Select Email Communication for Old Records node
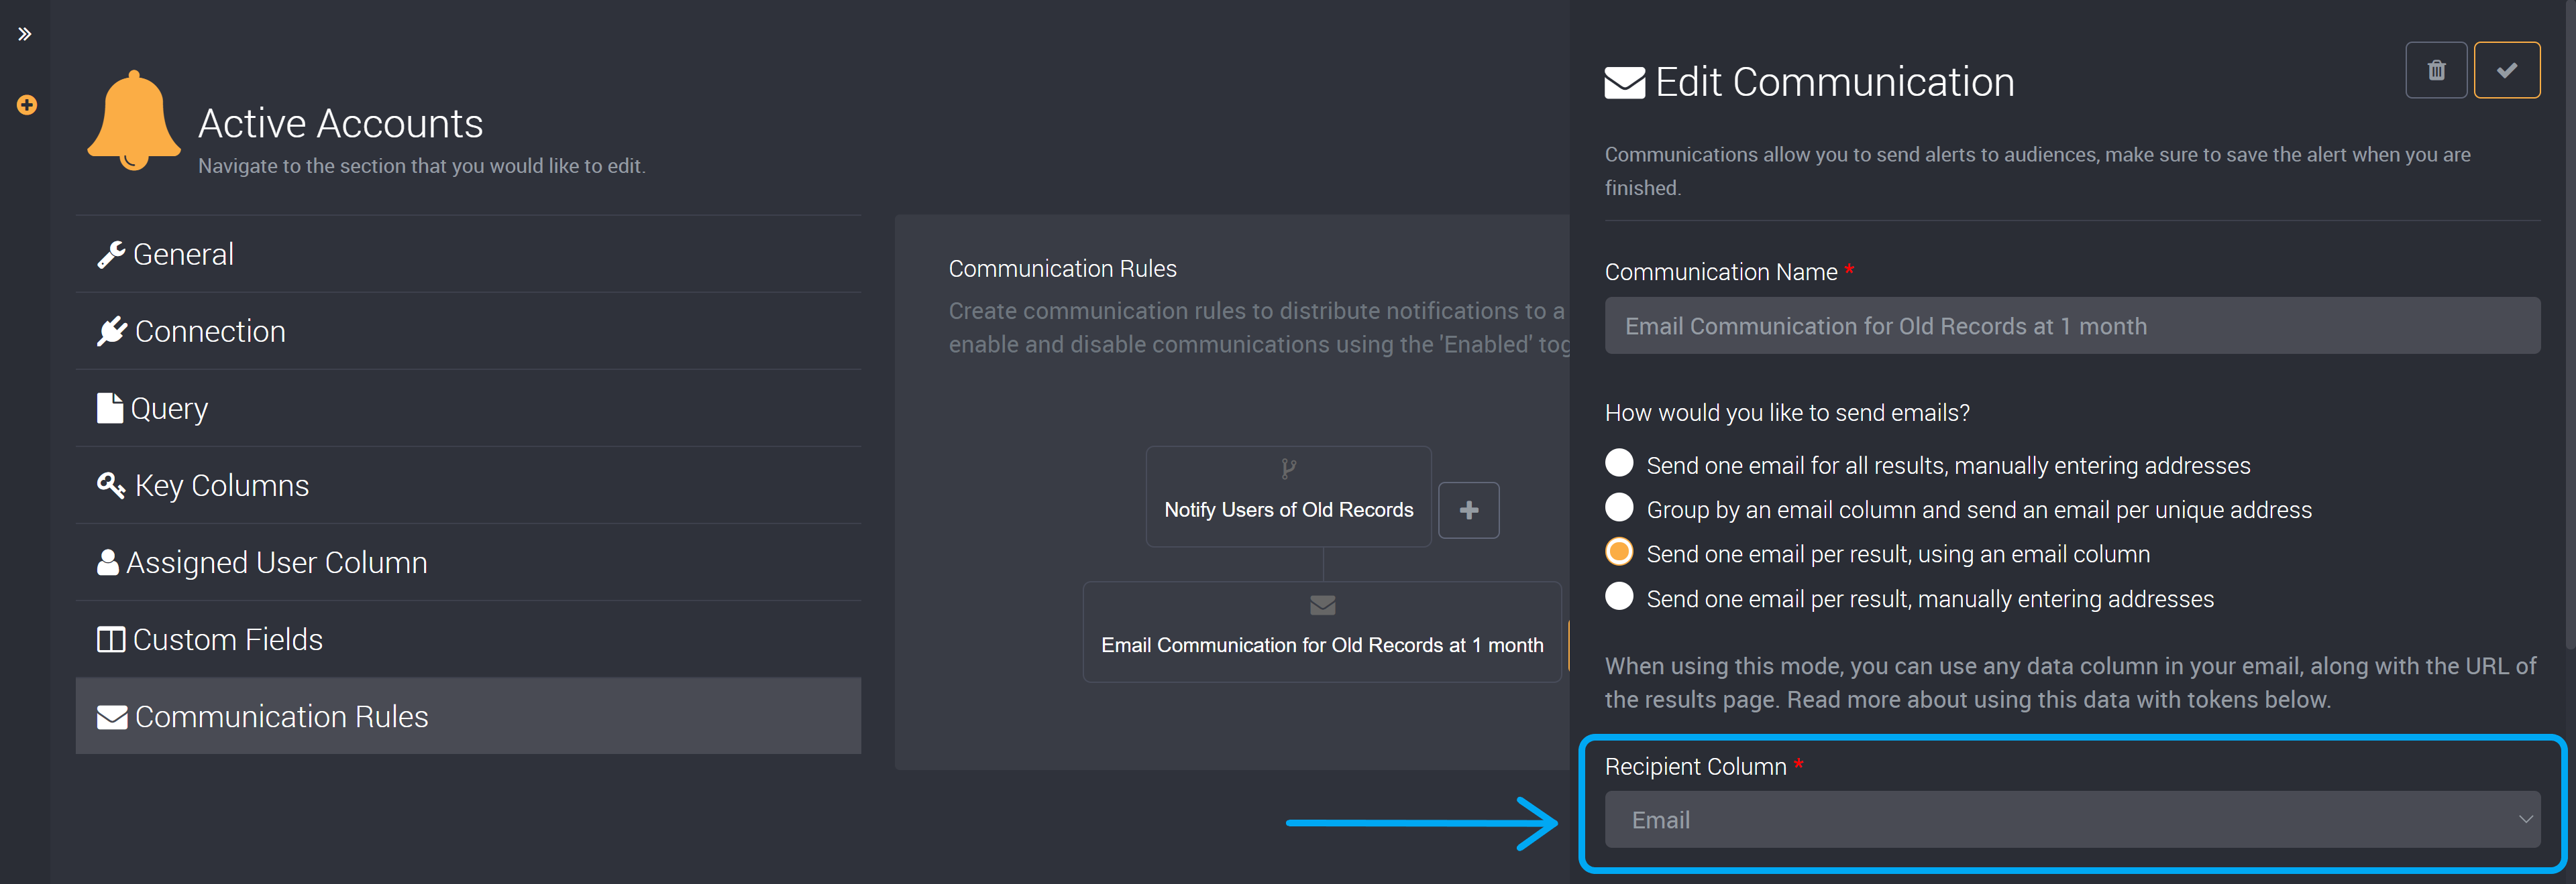Viewport: 2576px width, 884px height. point(1322,632)
